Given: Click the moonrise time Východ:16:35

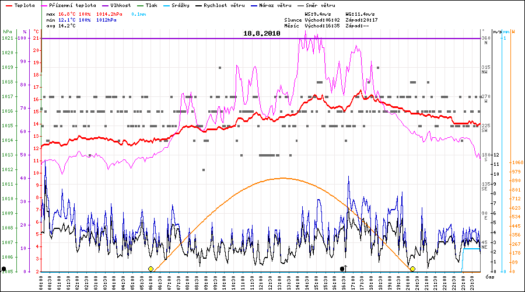Looking at the screenshot, I should (x=322, y=26).
